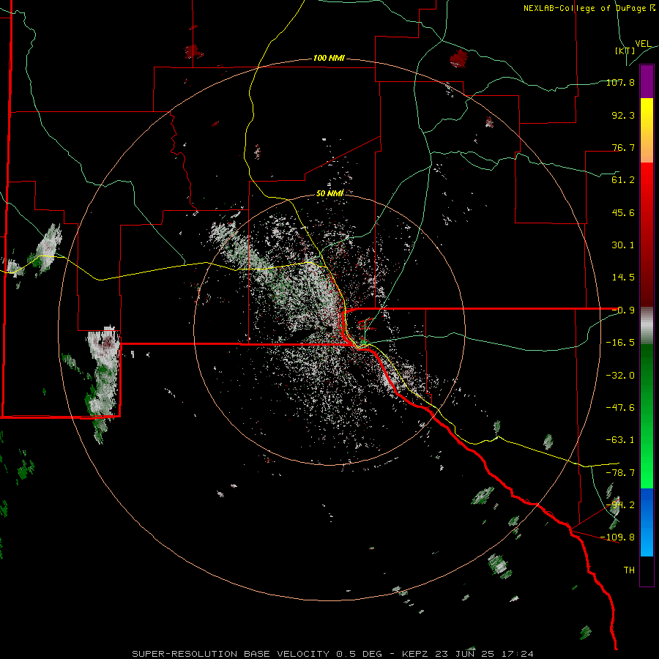Select the 45.6 scale value
Viewport: 659px width, 659px height.
coord(623,212)
